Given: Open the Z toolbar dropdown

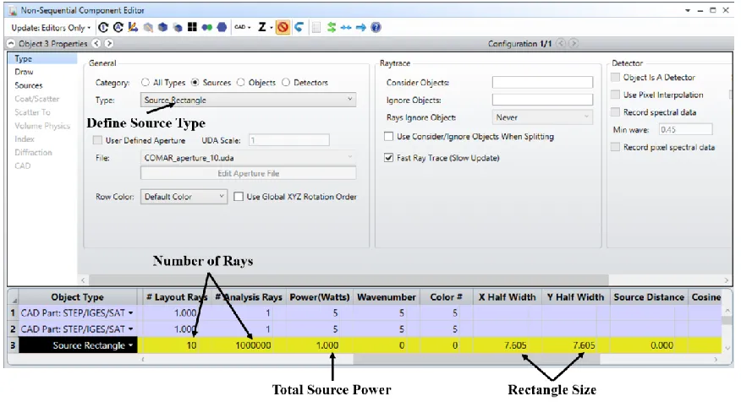Looking at the screenshot, I should click(265, 27).
